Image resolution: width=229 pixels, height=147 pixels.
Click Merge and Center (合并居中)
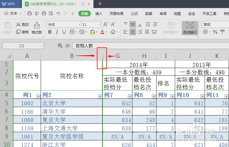point(171,28)
